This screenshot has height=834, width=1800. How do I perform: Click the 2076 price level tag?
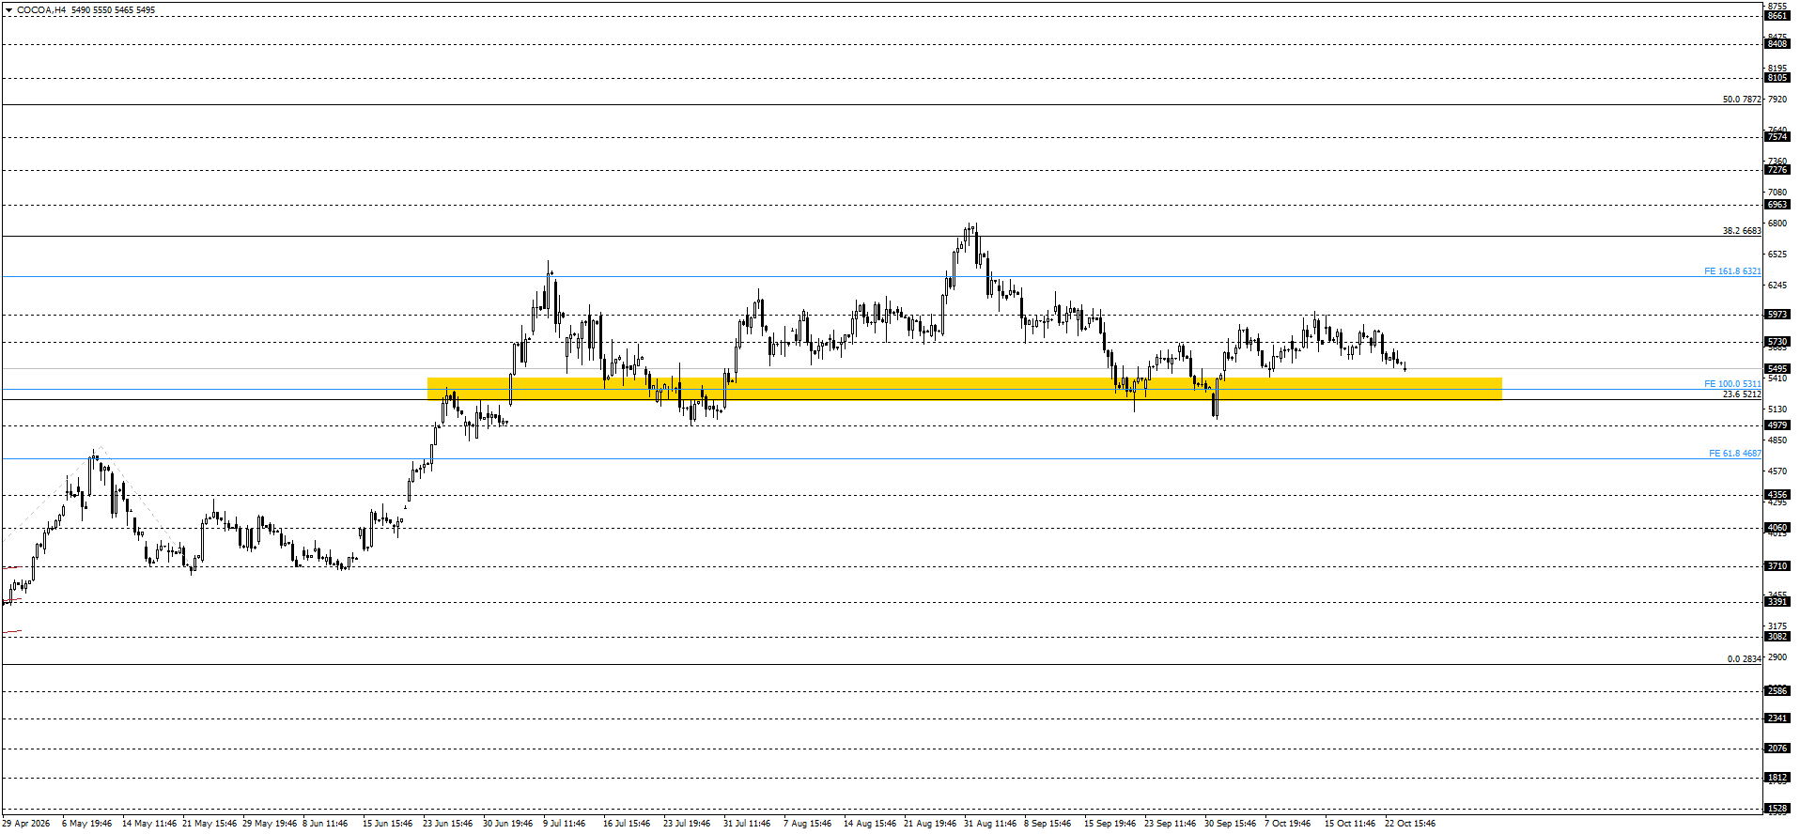point(1777,749)
